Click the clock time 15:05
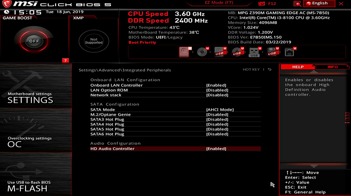This screenshot has height=196, width=351. (x=27, y=12)
